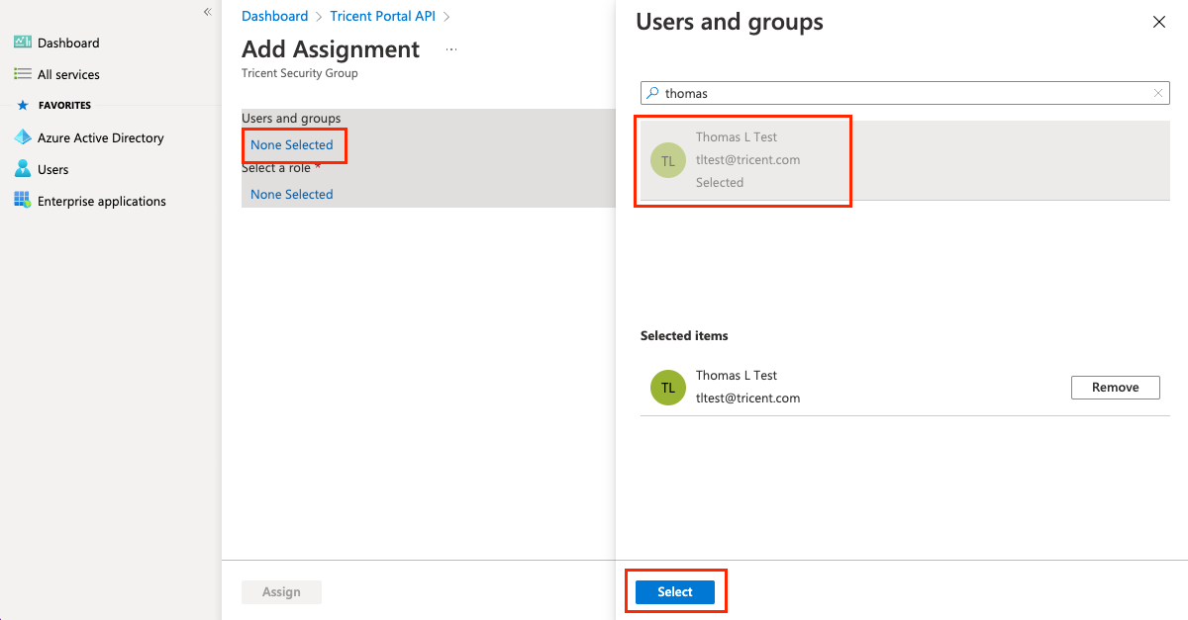Click the Add Assignment page title
The height and width of the screenshot is (620, 1188).
click(x=331, y=49)
